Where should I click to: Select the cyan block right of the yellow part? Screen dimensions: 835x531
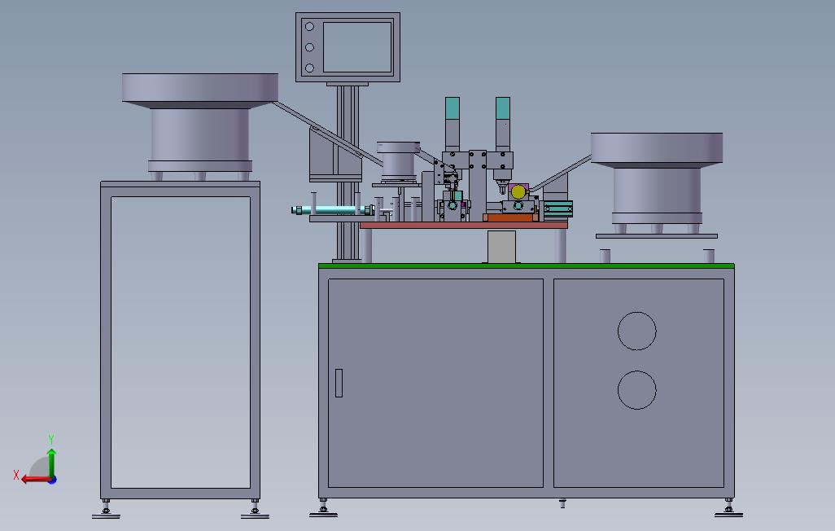pos(558,208)
